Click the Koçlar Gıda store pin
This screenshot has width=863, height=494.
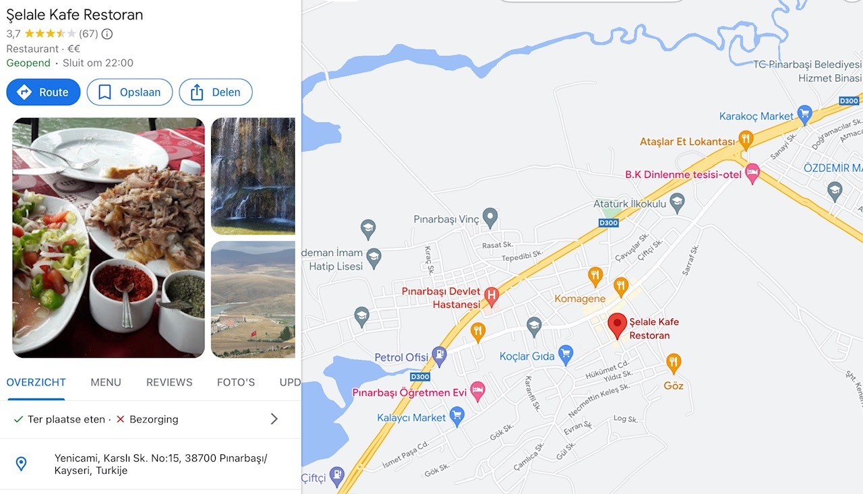pyautogui.click(x=566, y=355)
